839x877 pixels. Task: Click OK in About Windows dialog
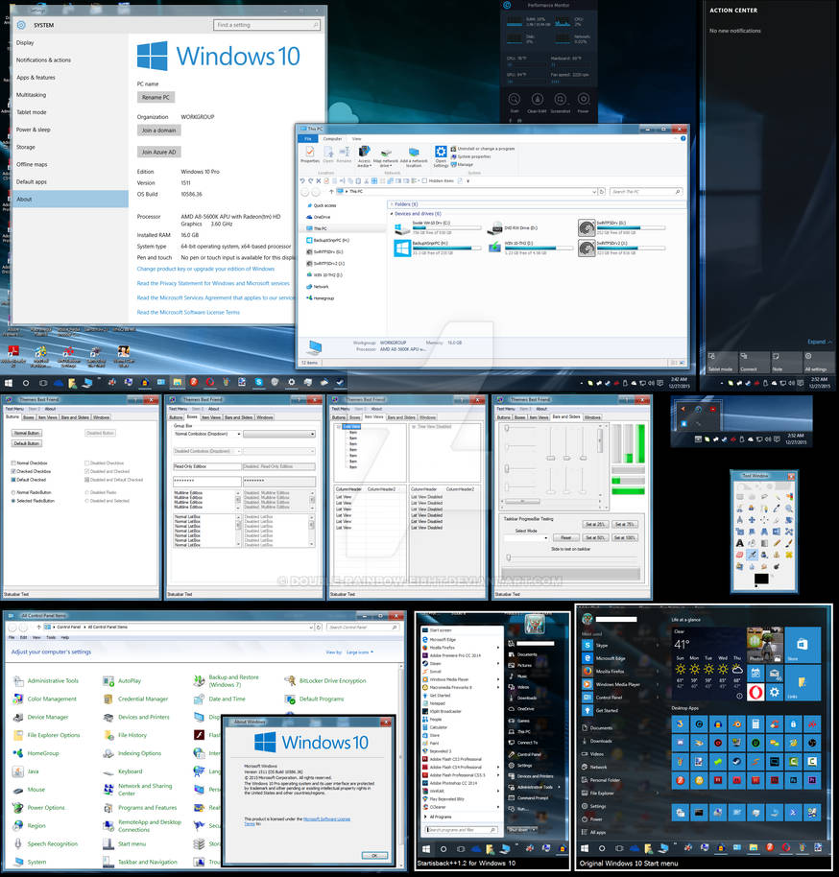click(x=374, y=856)
